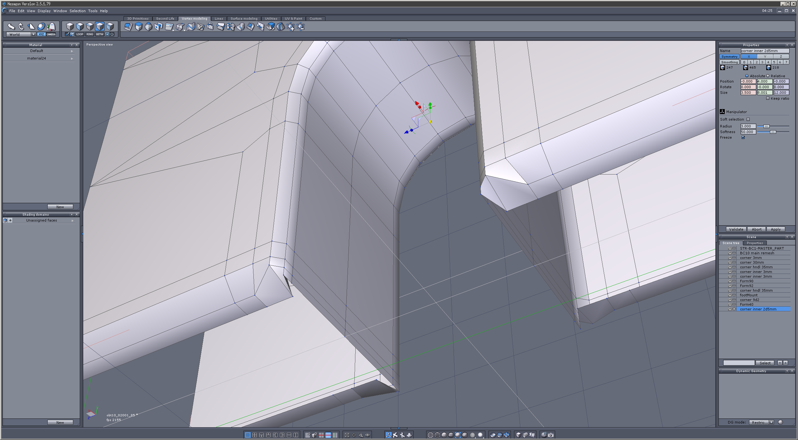Click the first extrude tool in Vertex modeling
Viewport: 798px width, 440px height.
coord(128,27)
